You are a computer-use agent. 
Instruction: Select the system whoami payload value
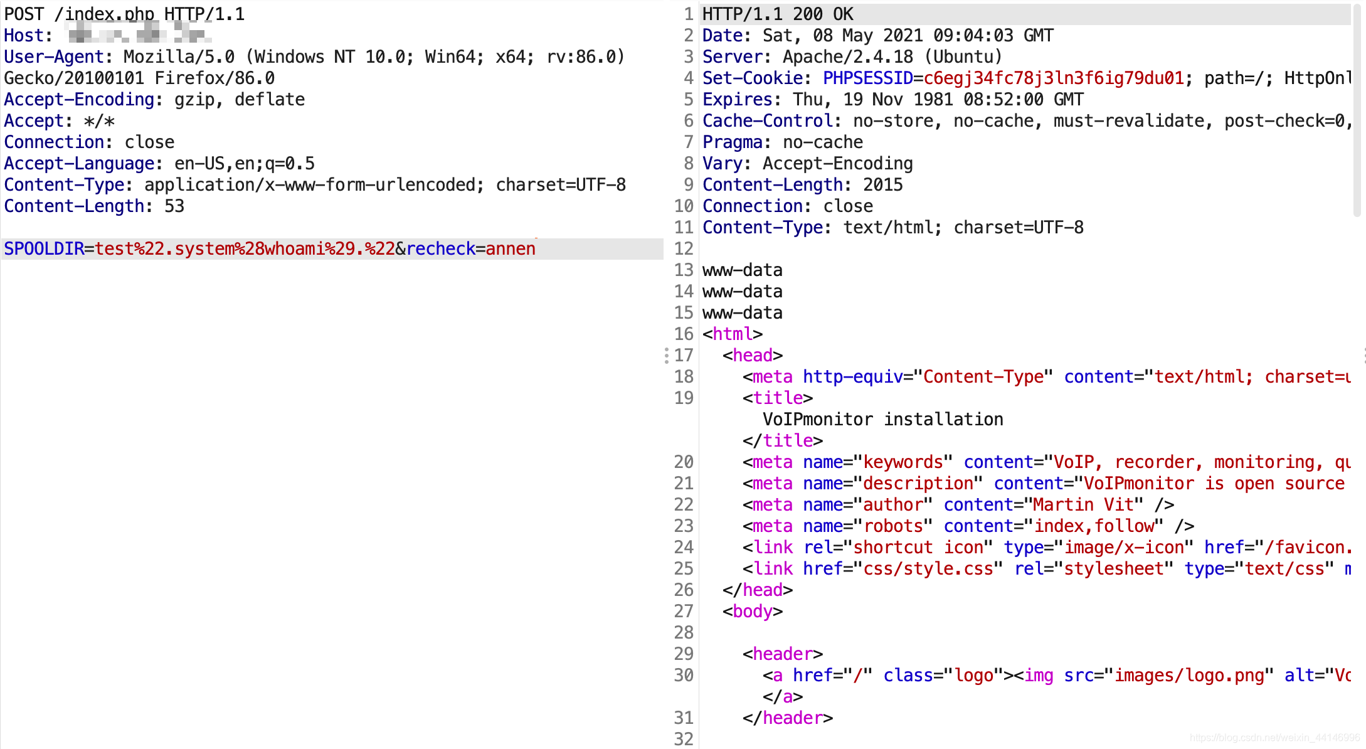245,248
